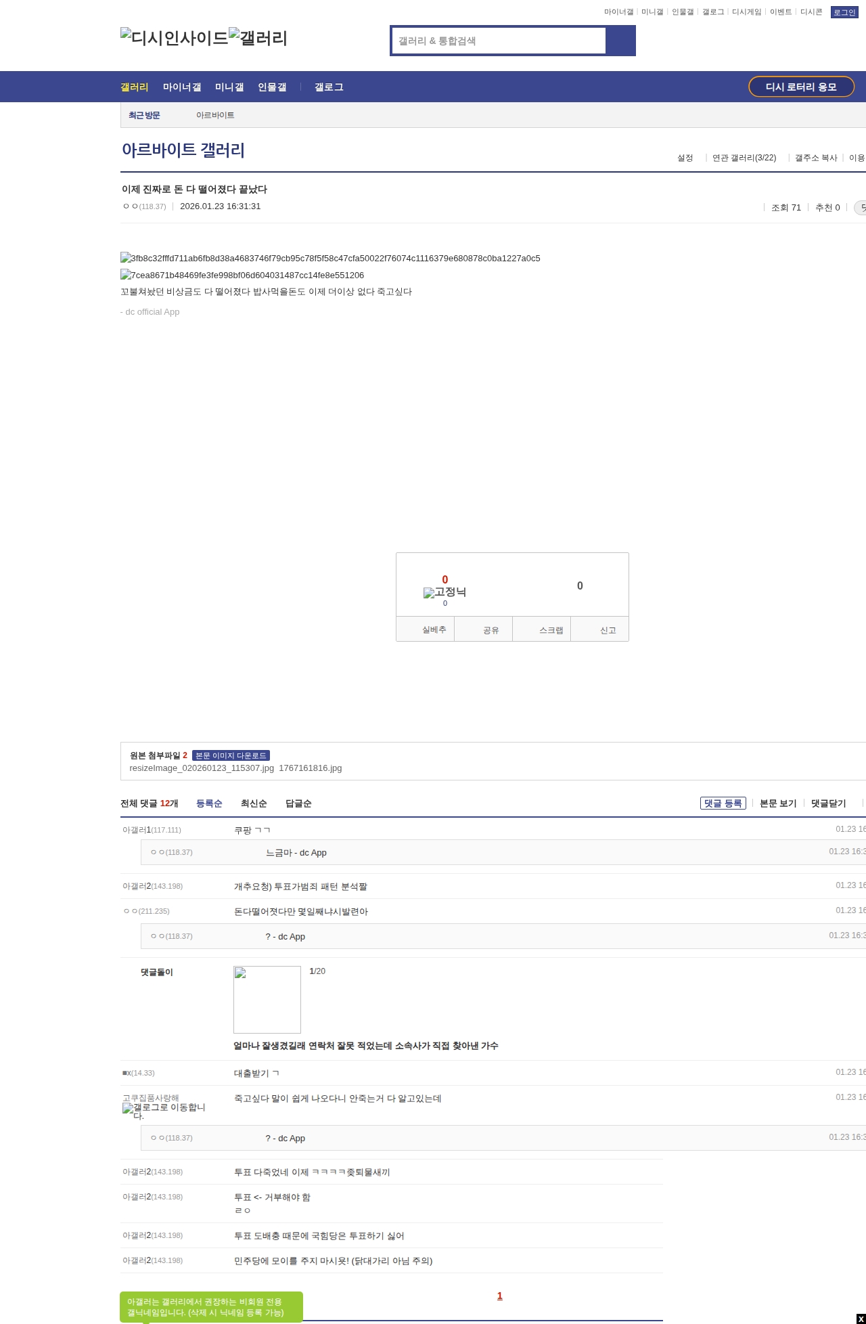
Task: Click the DCInside logo image
Action: (174, 38)
